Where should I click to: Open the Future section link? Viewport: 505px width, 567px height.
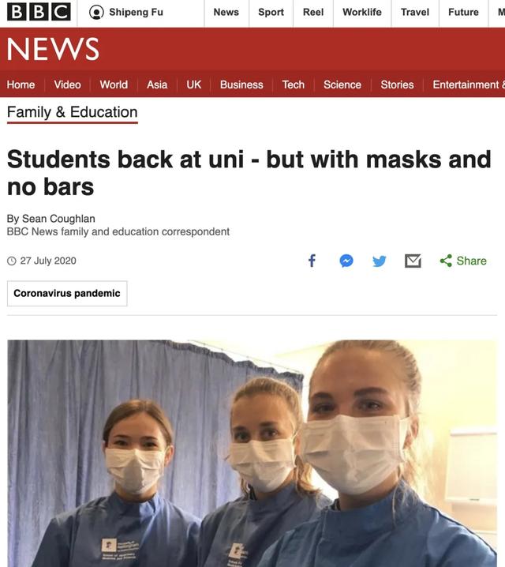click(463, 13)
